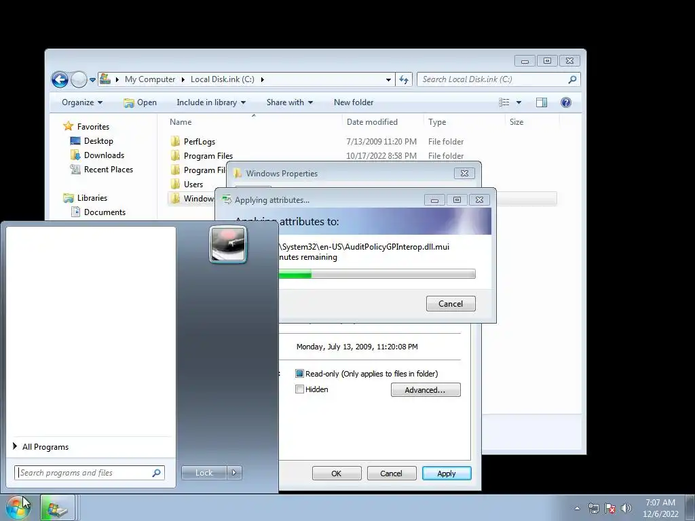The image size is (695, 521).
Task: Click the Explorer taskbar button
Action: click(x=57, y=507)
